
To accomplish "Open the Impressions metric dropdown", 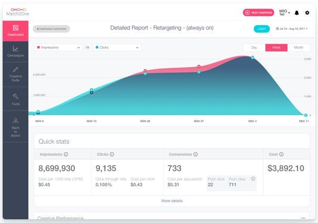I will pos(58,47).
